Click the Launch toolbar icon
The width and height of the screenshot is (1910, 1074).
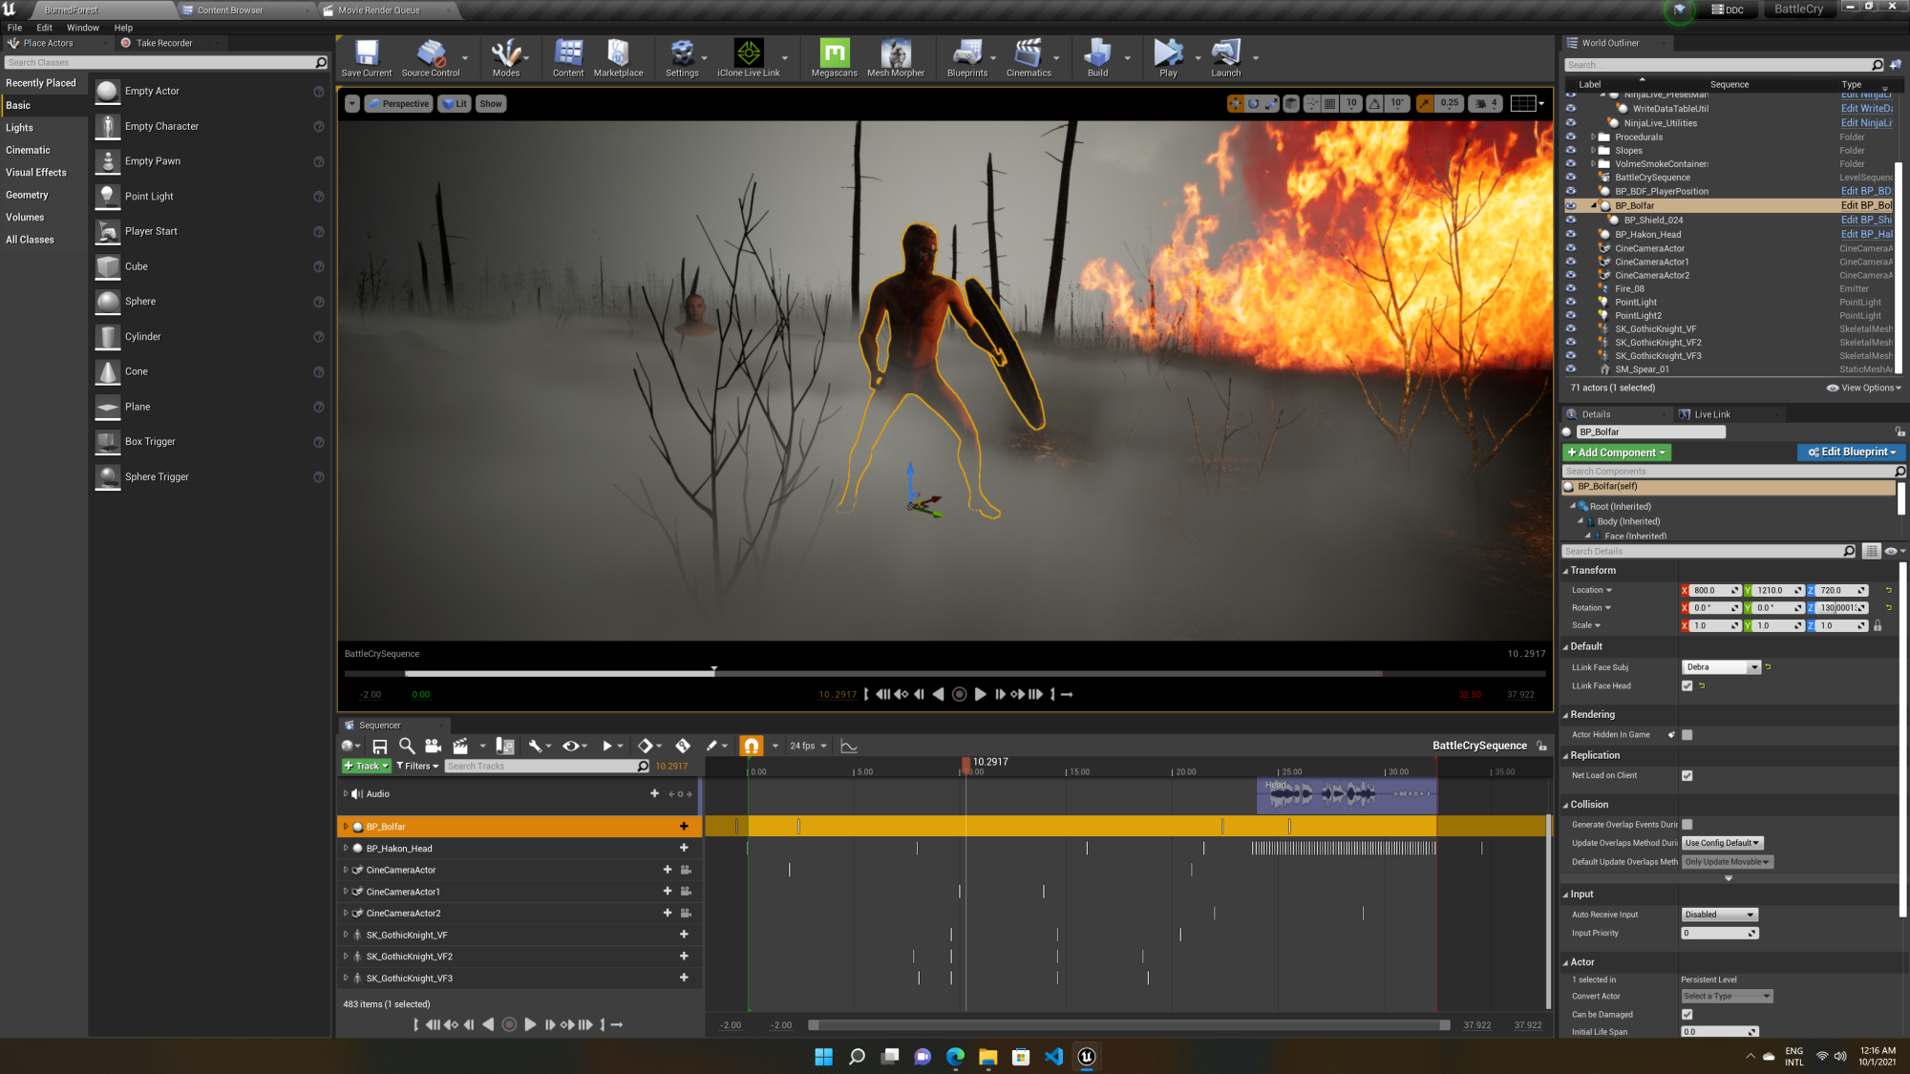point(1226,58)
